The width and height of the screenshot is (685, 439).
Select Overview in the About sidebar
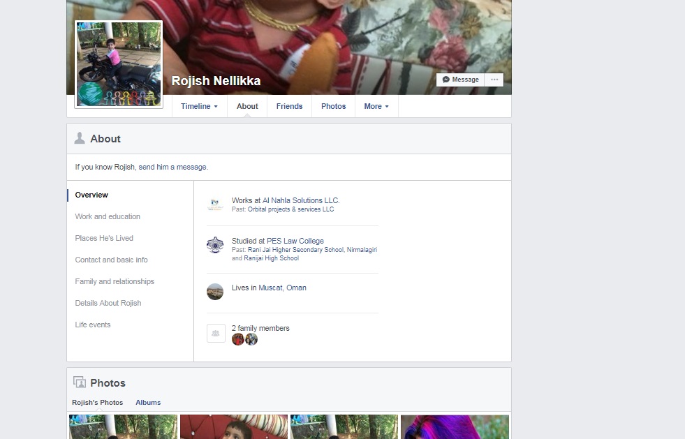pyautogui.click(x=91, y=195)
